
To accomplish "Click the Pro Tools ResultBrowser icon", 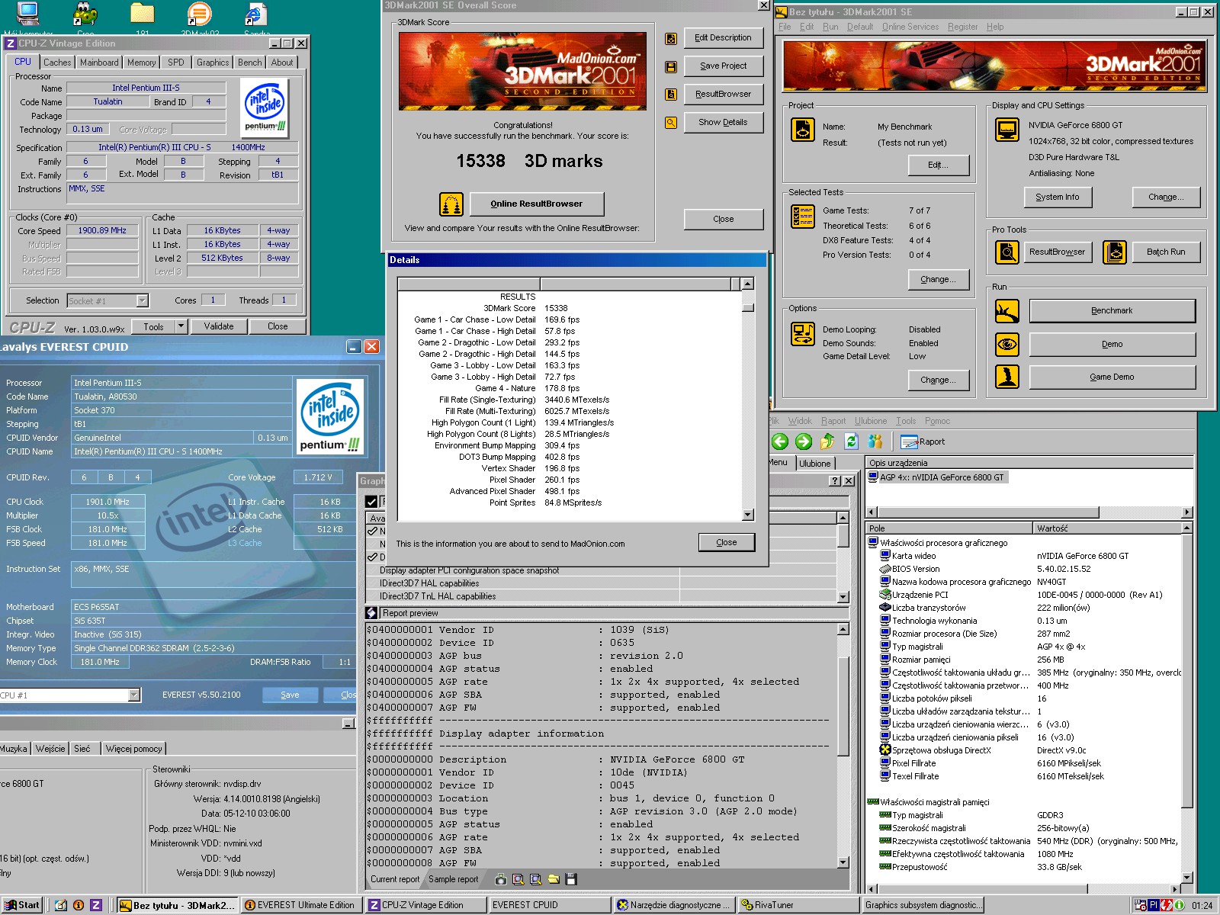I will click(1007, 252).
